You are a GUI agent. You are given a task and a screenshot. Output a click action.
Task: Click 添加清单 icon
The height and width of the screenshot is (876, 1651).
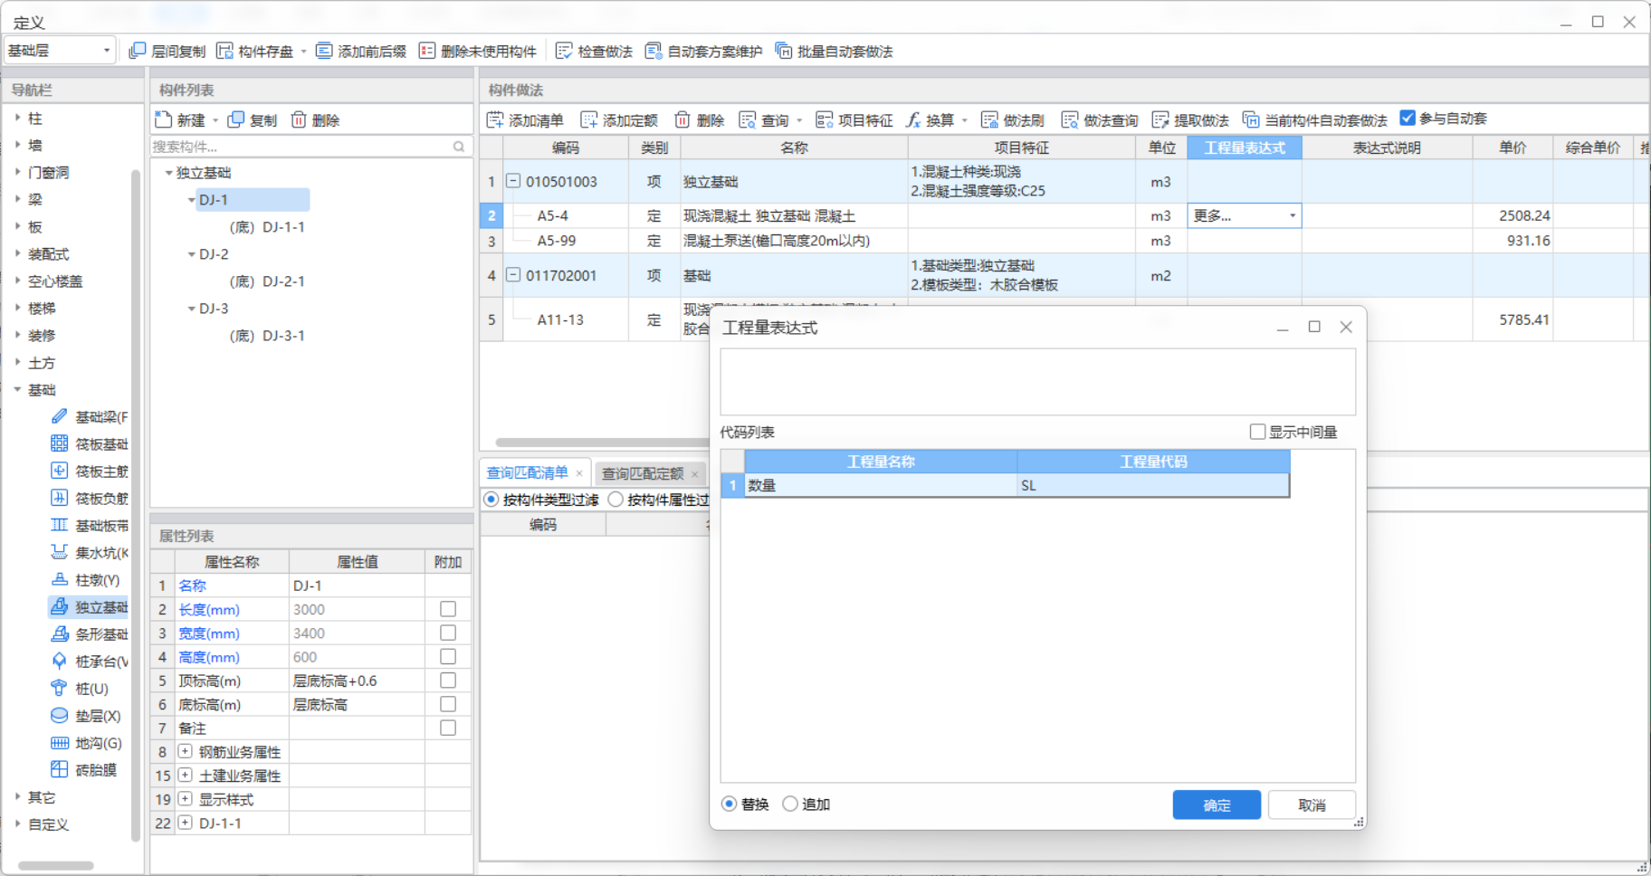coord(495,119)
